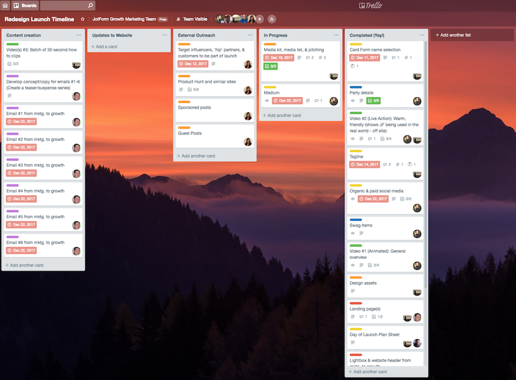Add another card to Completed list
The width and height of the screenshot is (516, 380).
(368, 372)
